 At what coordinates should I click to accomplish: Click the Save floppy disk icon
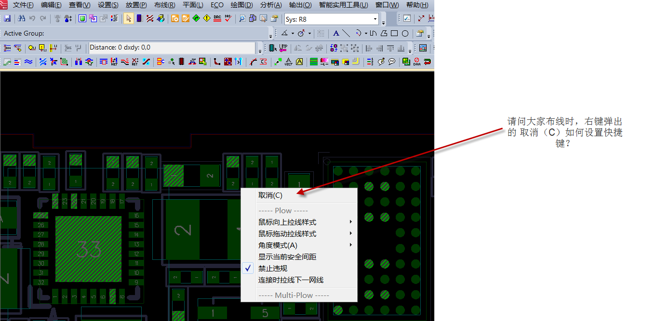(7, 19)
